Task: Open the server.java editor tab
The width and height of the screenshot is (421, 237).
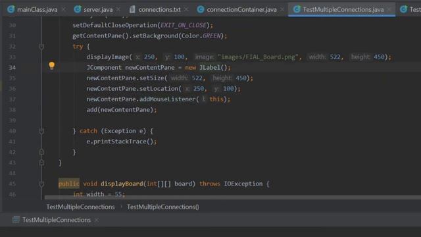Action: point(98,10)
